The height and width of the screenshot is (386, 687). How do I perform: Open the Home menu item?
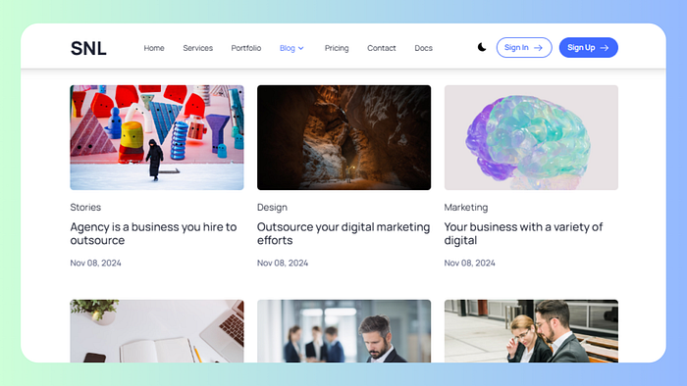(154, 48)
